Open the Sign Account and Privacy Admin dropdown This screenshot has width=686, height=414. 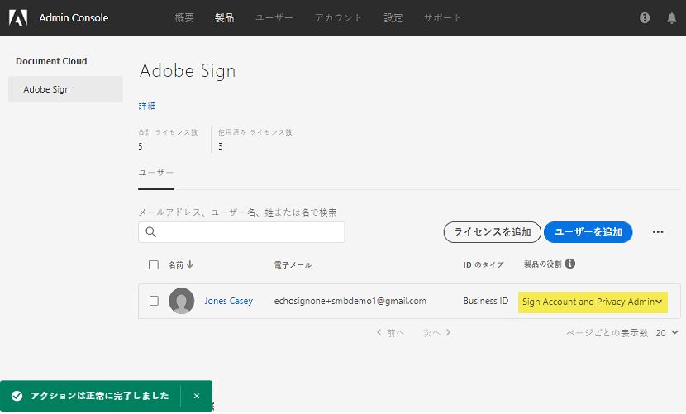pyautogui.click(x=593, y=302)
